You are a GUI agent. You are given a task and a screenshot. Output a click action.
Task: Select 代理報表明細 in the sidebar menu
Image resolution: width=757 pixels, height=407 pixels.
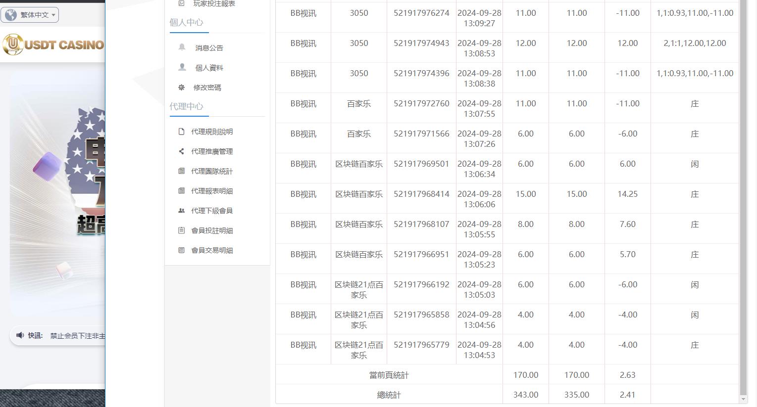click(x=211, y=190)
